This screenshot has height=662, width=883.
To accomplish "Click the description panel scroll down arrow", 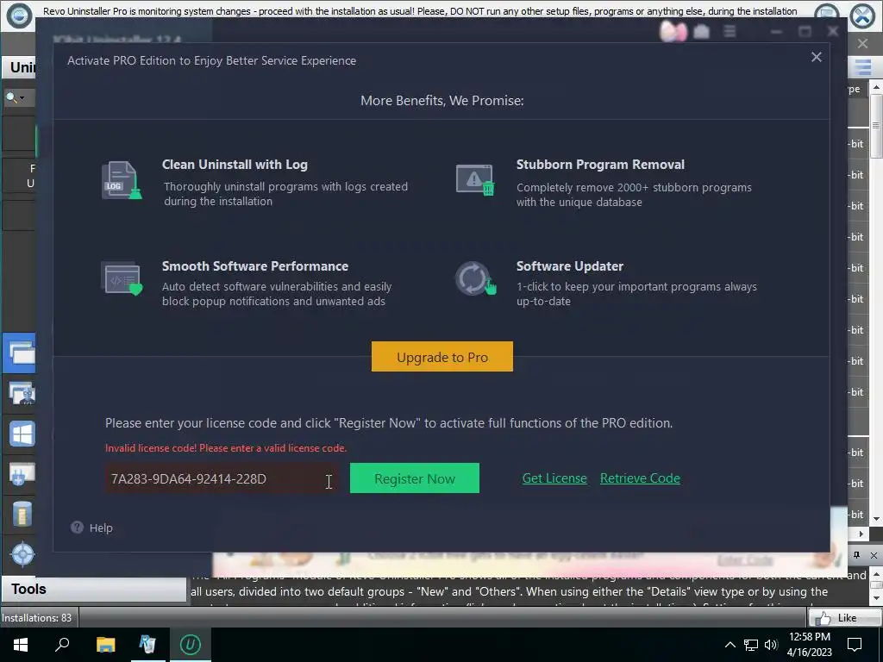I will [876, 598].
